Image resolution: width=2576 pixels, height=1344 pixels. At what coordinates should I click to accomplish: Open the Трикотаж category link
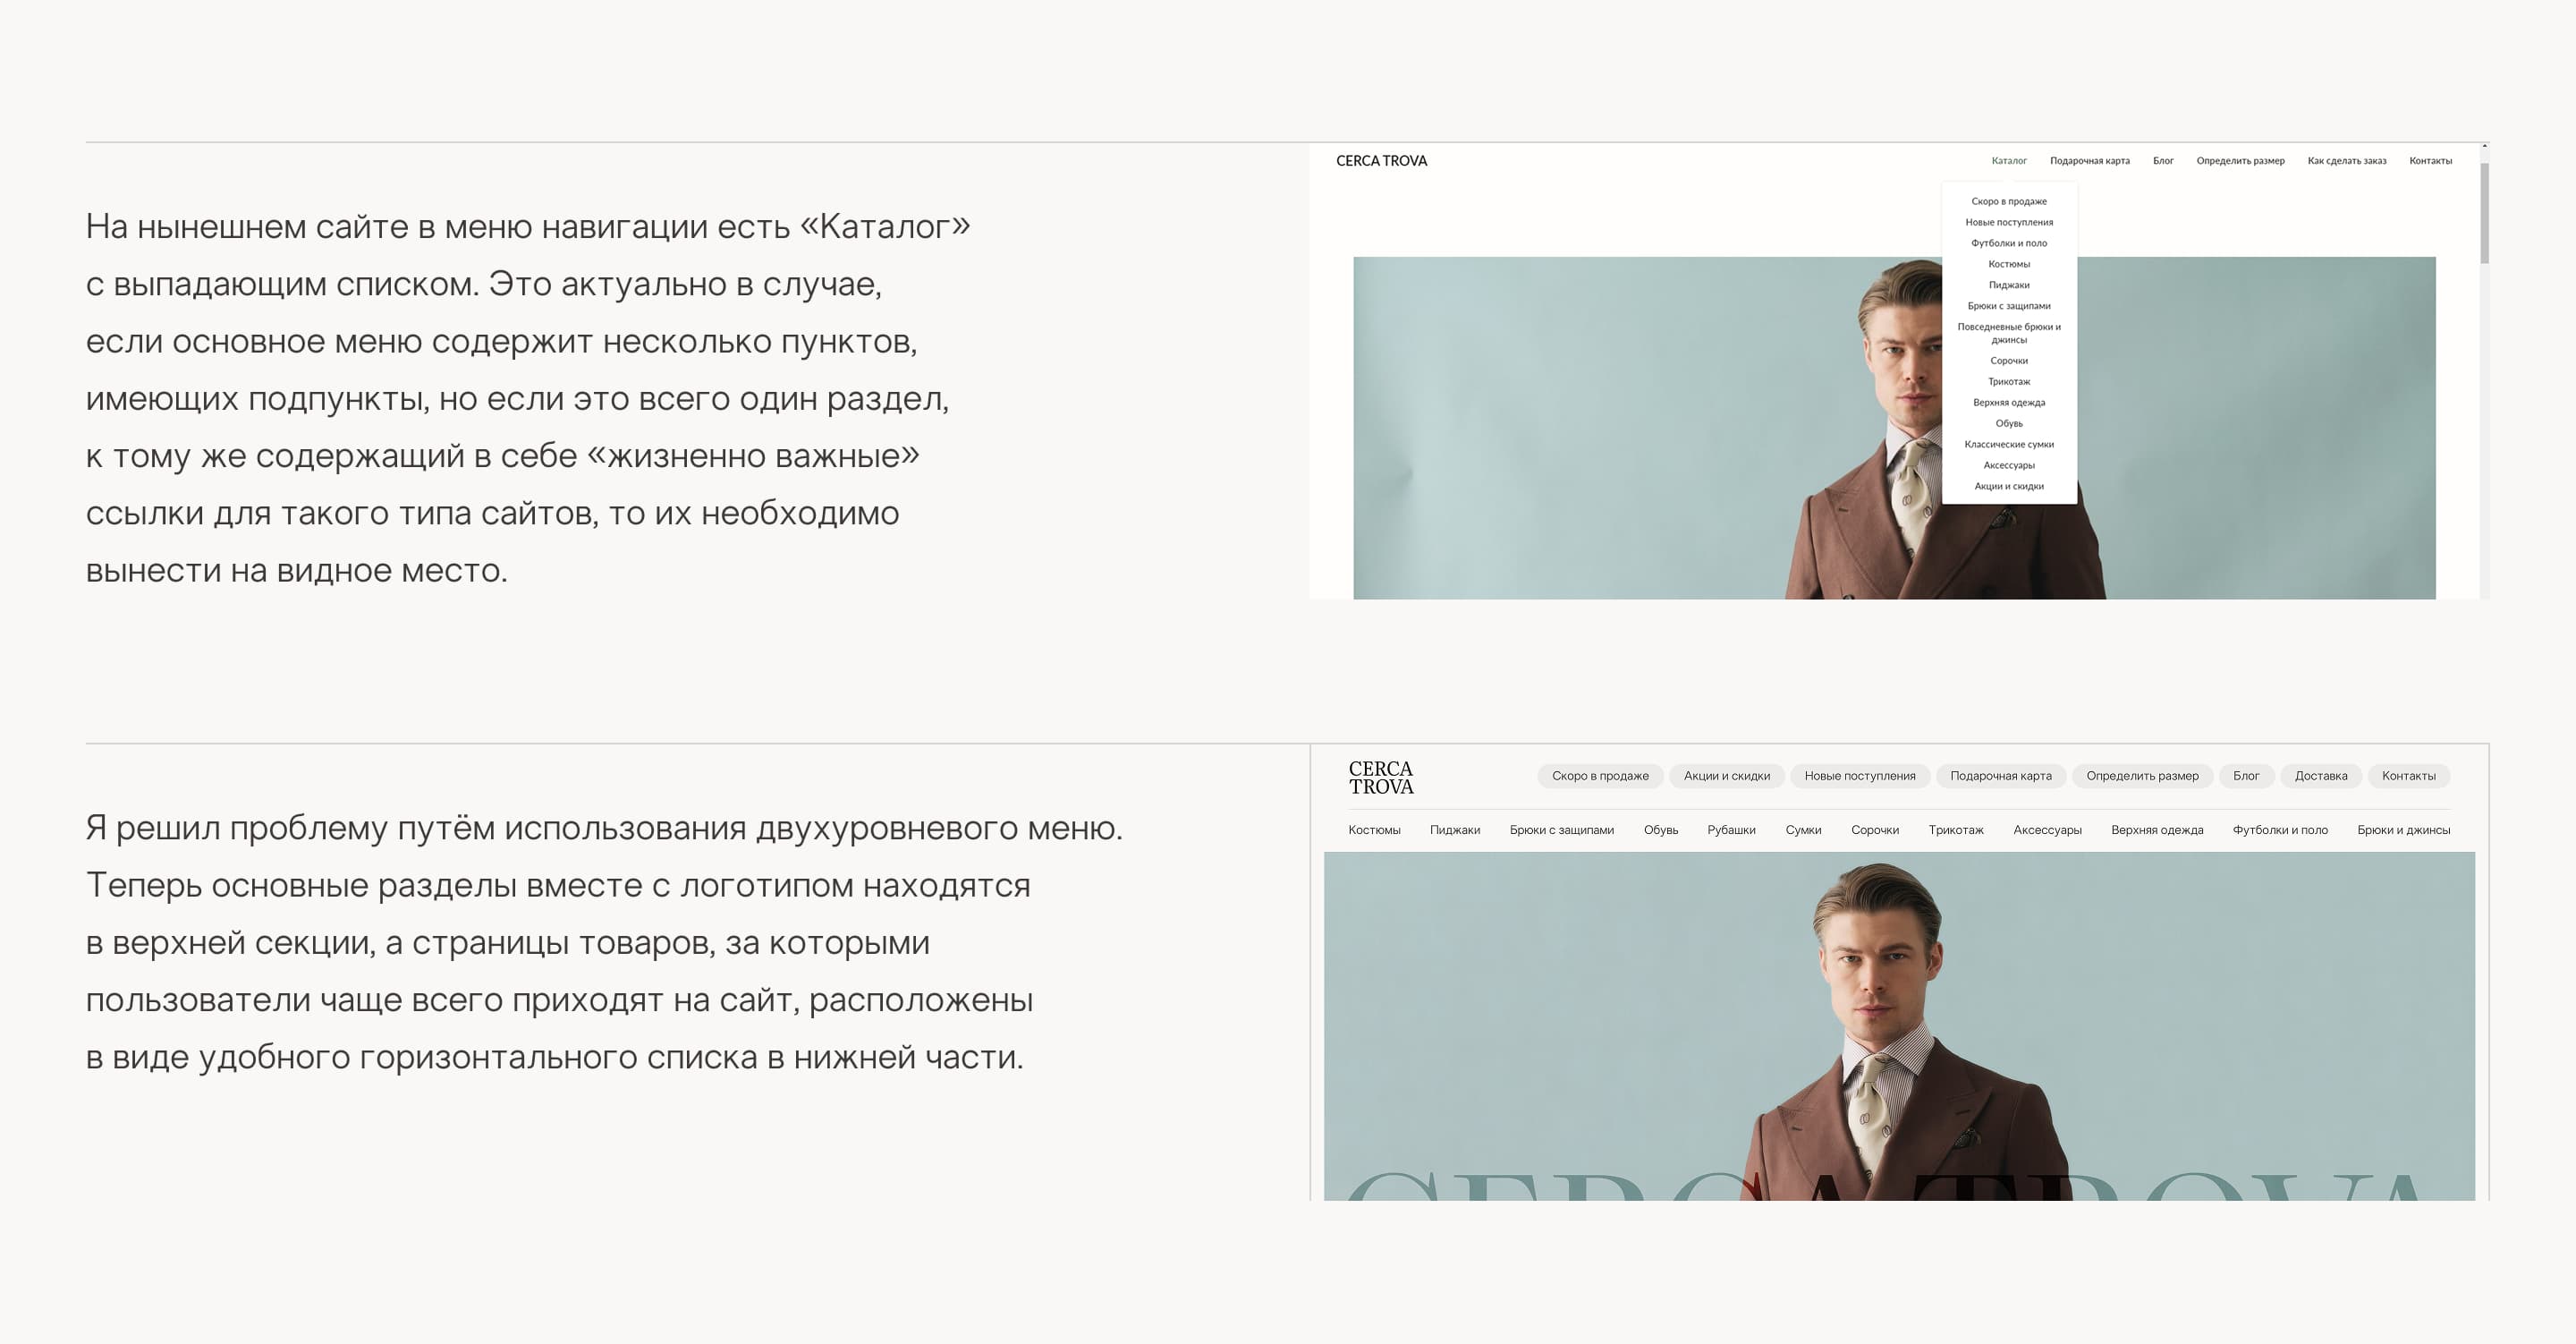[1955, 829]
